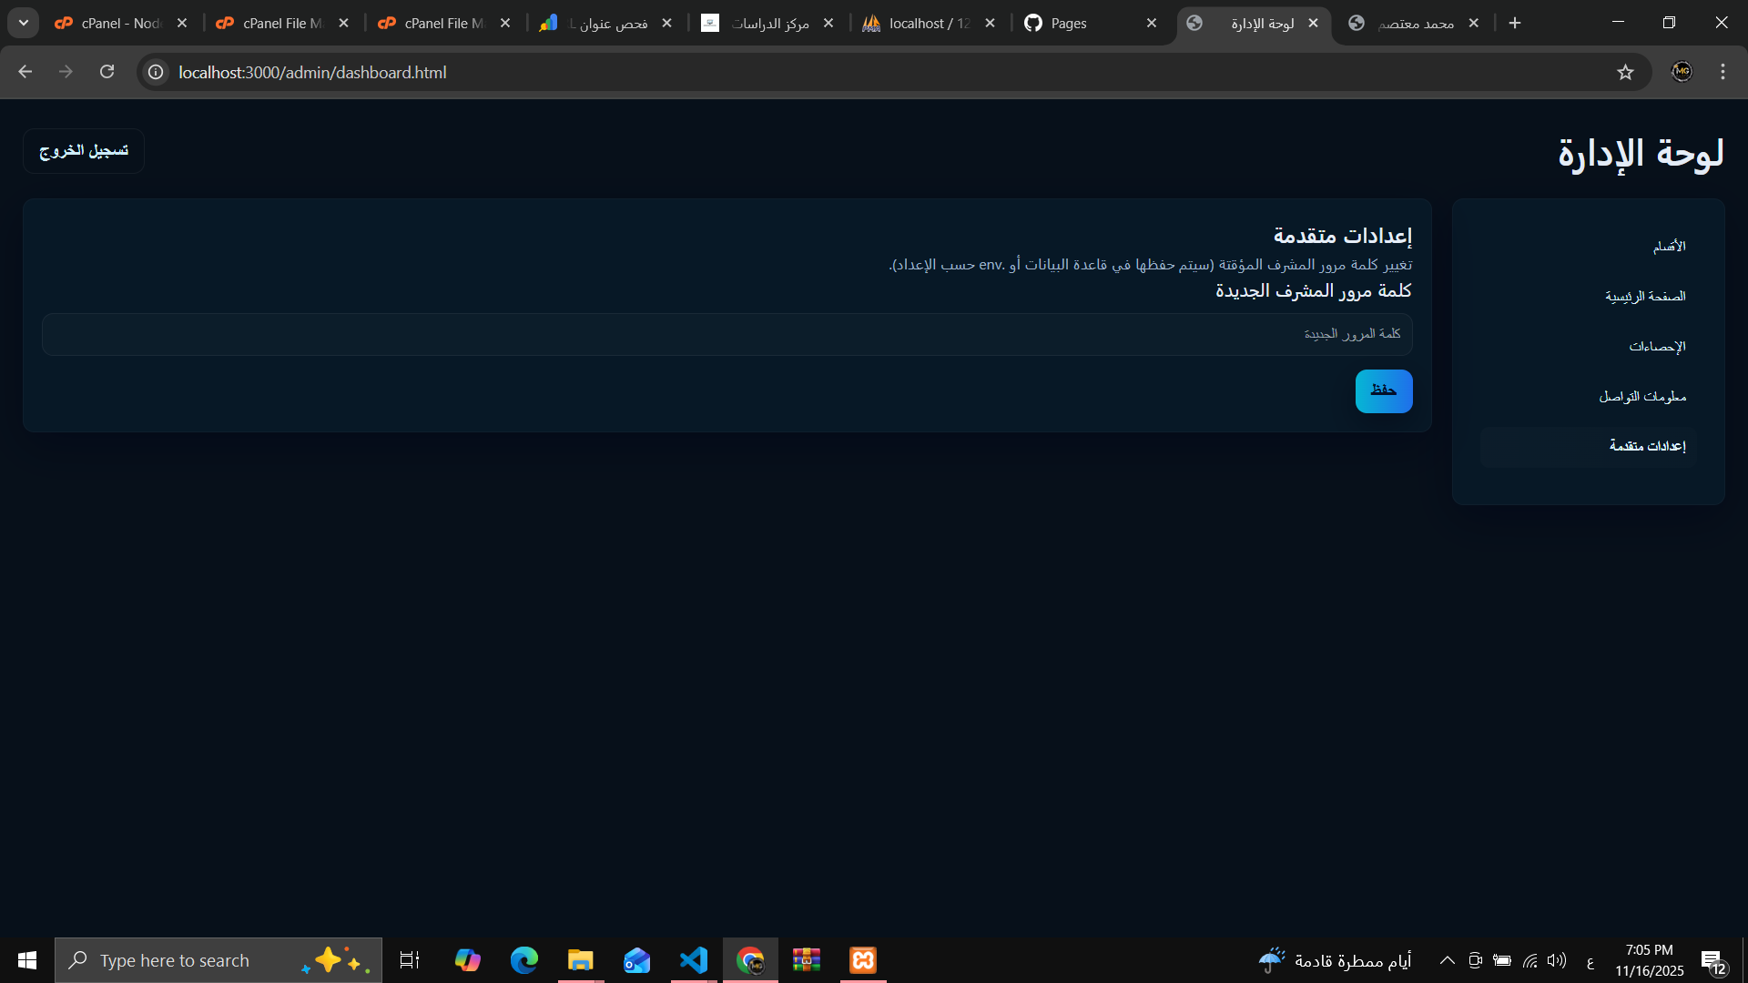
Task: Open File Explorer from taskbar
Action: coord(580,960)
